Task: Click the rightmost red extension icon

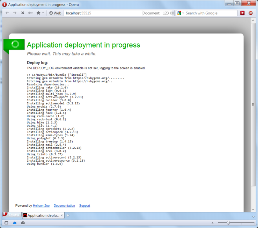Action: click(x=251, y=13)
